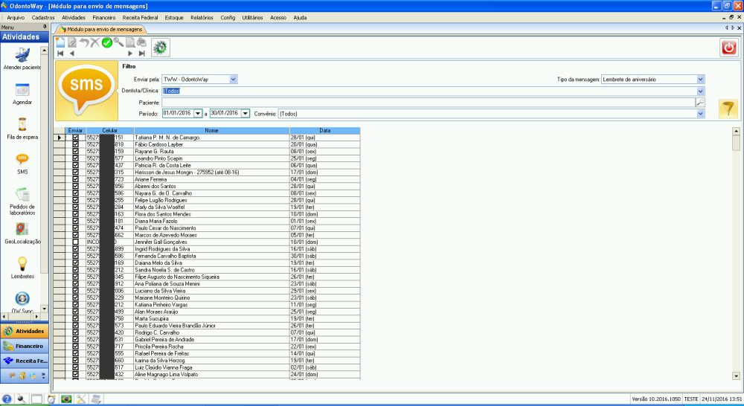Sort by the Celular column header
The width and height of the screenshot is (744, 406).
[109, 130]
